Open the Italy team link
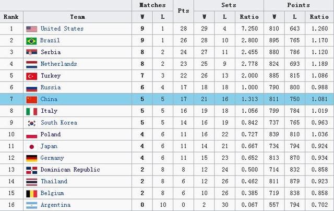 point(49,111)
